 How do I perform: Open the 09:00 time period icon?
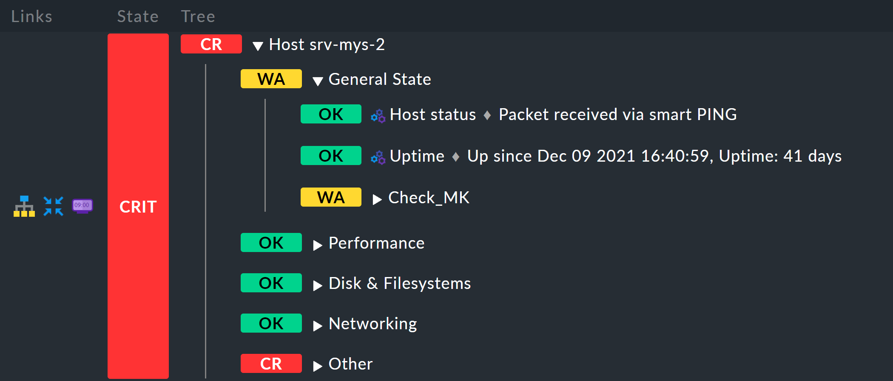[82, 206]
